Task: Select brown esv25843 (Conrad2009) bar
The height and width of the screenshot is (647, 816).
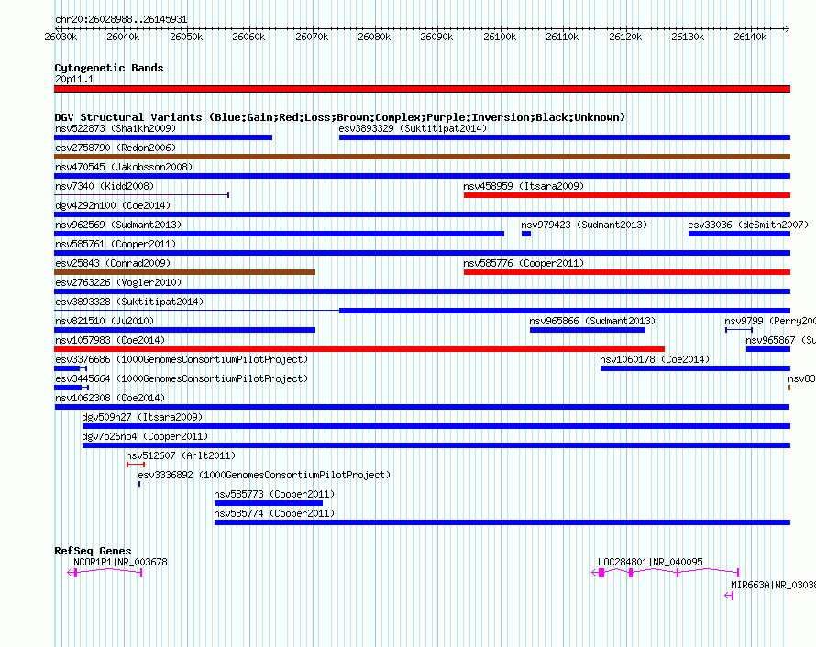Action: pos(184,272)
